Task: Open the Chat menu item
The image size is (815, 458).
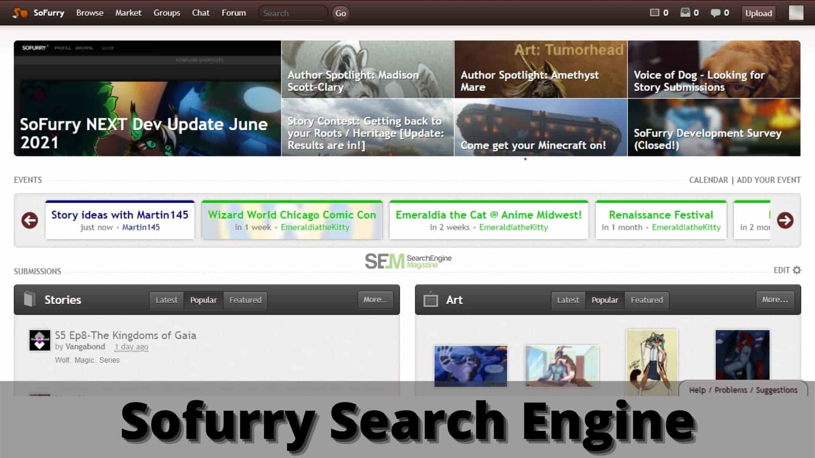Action: coord(201,13)
